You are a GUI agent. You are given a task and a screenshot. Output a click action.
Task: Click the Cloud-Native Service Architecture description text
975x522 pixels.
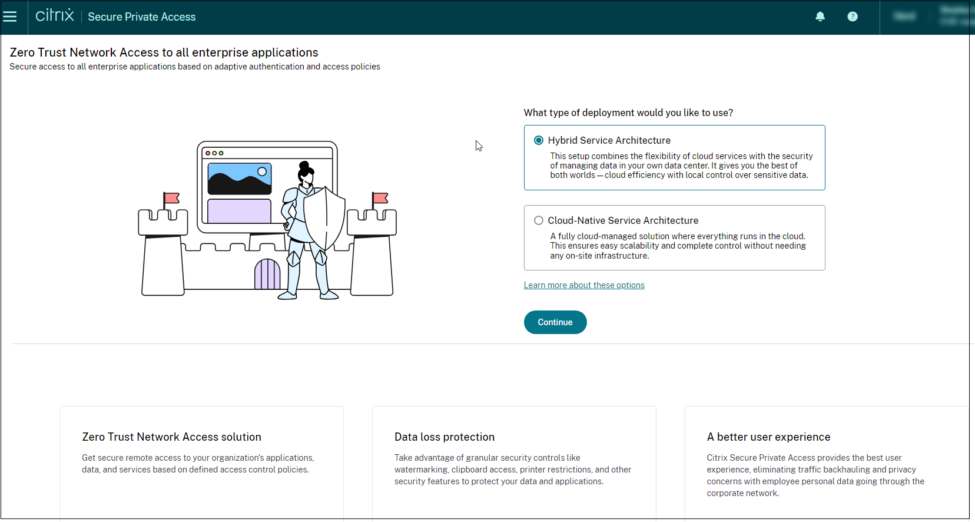pyautogui.click(x=678, y=246)
